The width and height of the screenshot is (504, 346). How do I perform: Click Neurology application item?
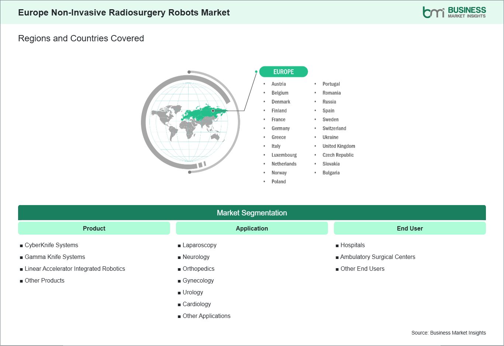pos(196,257)
